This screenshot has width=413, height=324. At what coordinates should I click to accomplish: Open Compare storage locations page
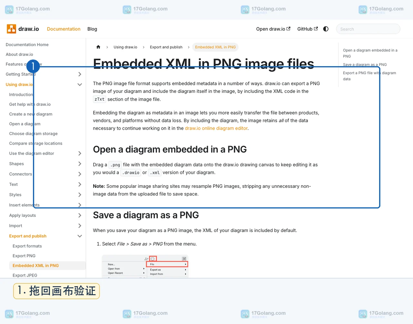(36, 143)
